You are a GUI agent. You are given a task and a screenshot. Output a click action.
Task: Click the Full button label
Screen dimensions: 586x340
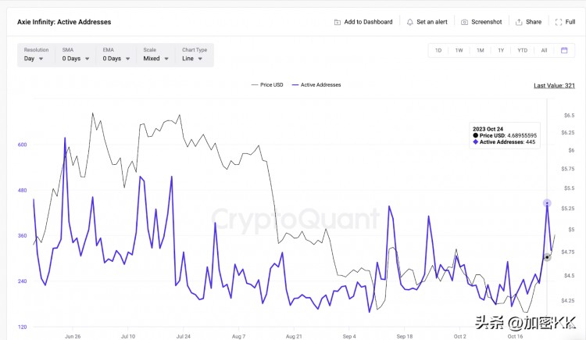click(570, 22)
